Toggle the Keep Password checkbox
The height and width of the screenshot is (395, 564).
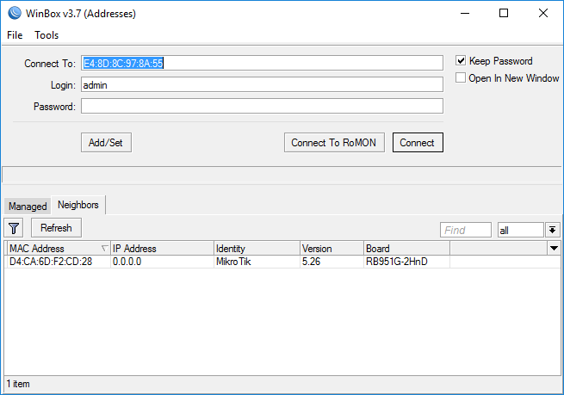461,60
